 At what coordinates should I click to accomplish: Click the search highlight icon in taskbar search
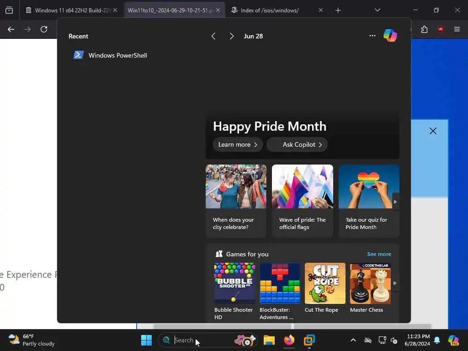(x=245, y=340)
